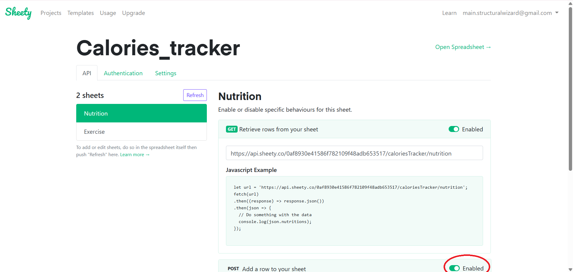Switch to the Settings tab
Image resolution: width=573 pixels, height=272 pixels.
pos(166,73)
